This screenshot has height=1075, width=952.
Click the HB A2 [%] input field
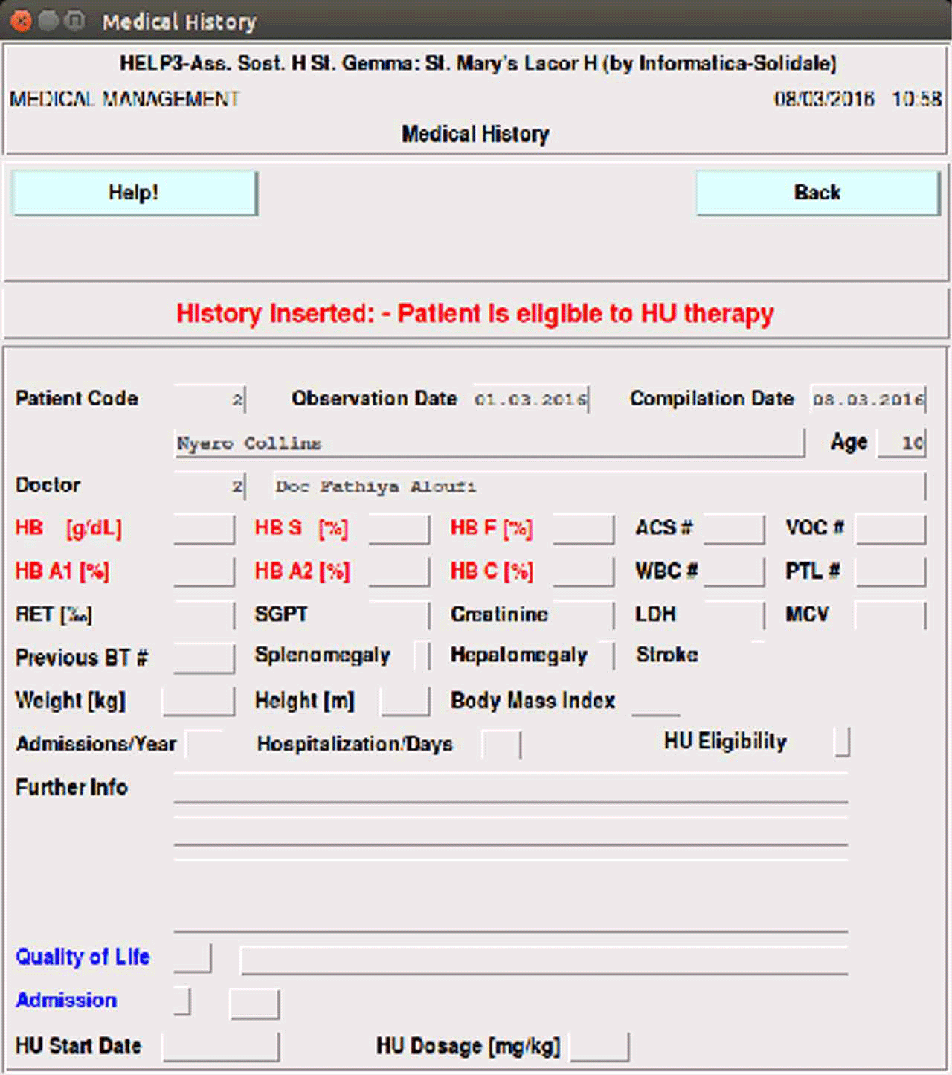pyautogui.click(x=399, y=572)
